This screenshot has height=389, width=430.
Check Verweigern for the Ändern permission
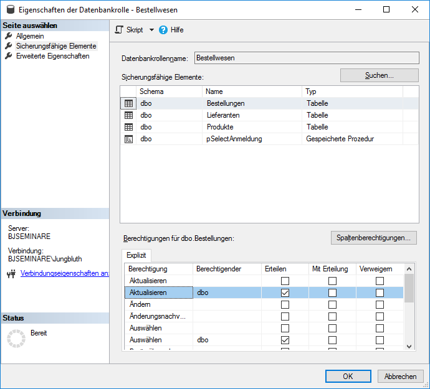[x=380, y=304]
